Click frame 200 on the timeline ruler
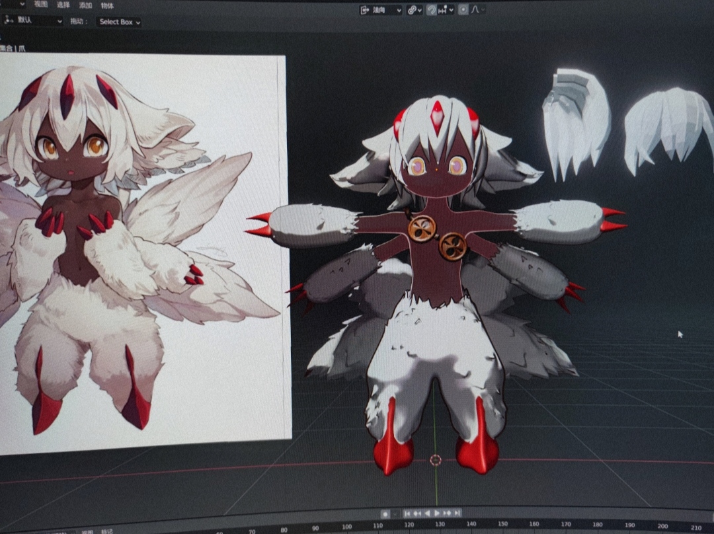The width and height of the screenshot is (714, 534). 662,526
